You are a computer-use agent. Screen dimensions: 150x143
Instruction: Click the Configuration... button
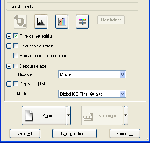[75, 134]
